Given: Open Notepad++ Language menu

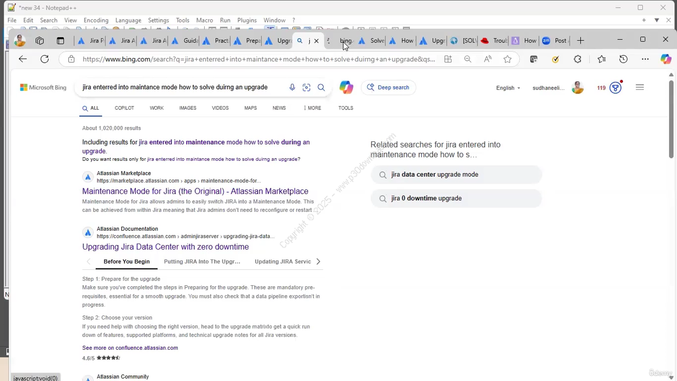Looking at the screenshot, I should 128,20.
